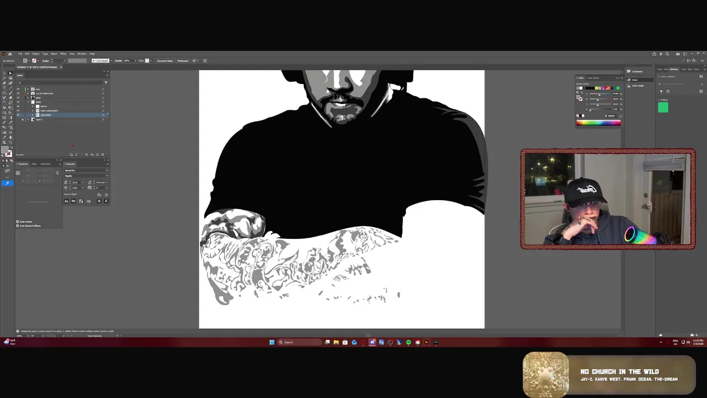Open the Illustrator Home icon
Image resolution: width=707 pixels, height=398 pixels.
(10, 54)
